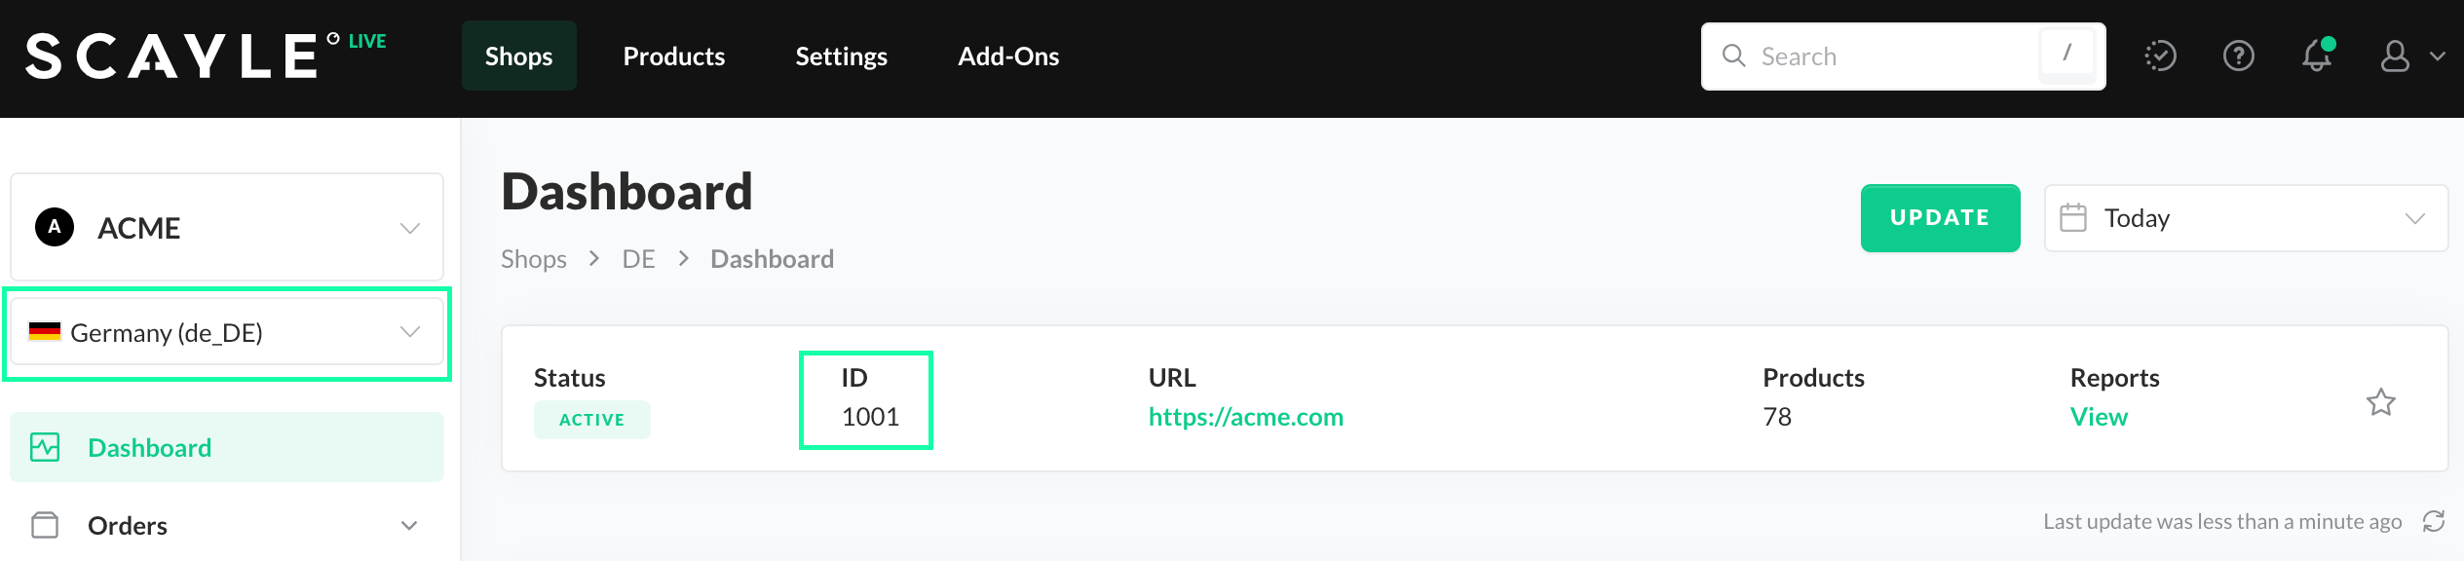2464x561 pixels.
Task: Favorite the shop with the star icon
Action: (2380, 402)
